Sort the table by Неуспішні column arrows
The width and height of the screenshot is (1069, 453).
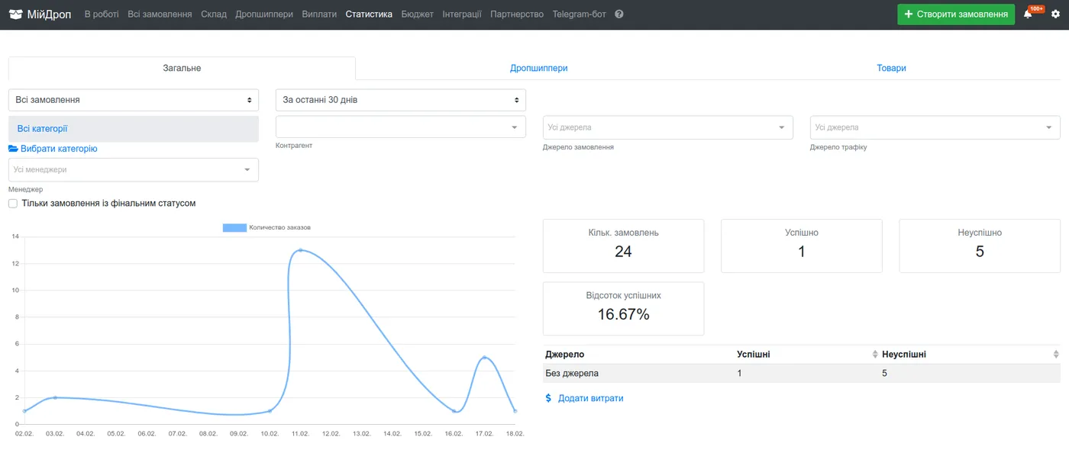pos(1056,355)
